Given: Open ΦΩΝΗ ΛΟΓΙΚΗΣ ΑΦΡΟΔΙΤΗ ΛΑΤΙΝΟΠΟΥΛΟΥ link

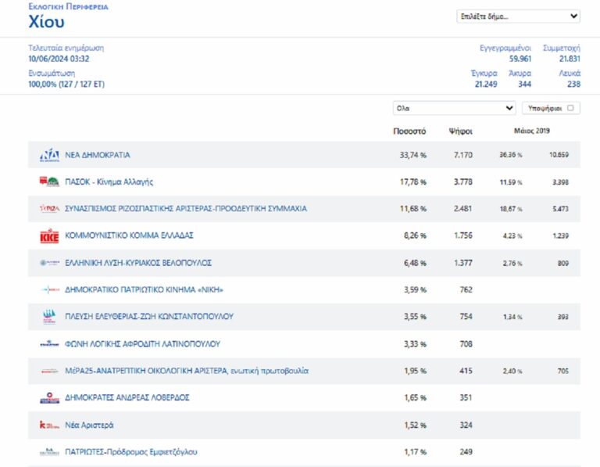Looking at the screenshot, I should coord(142,344).
